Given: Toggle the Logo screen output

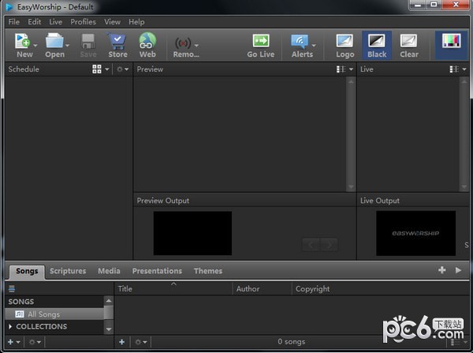Looking at the screenshot, I should click(x=345, y=41).
